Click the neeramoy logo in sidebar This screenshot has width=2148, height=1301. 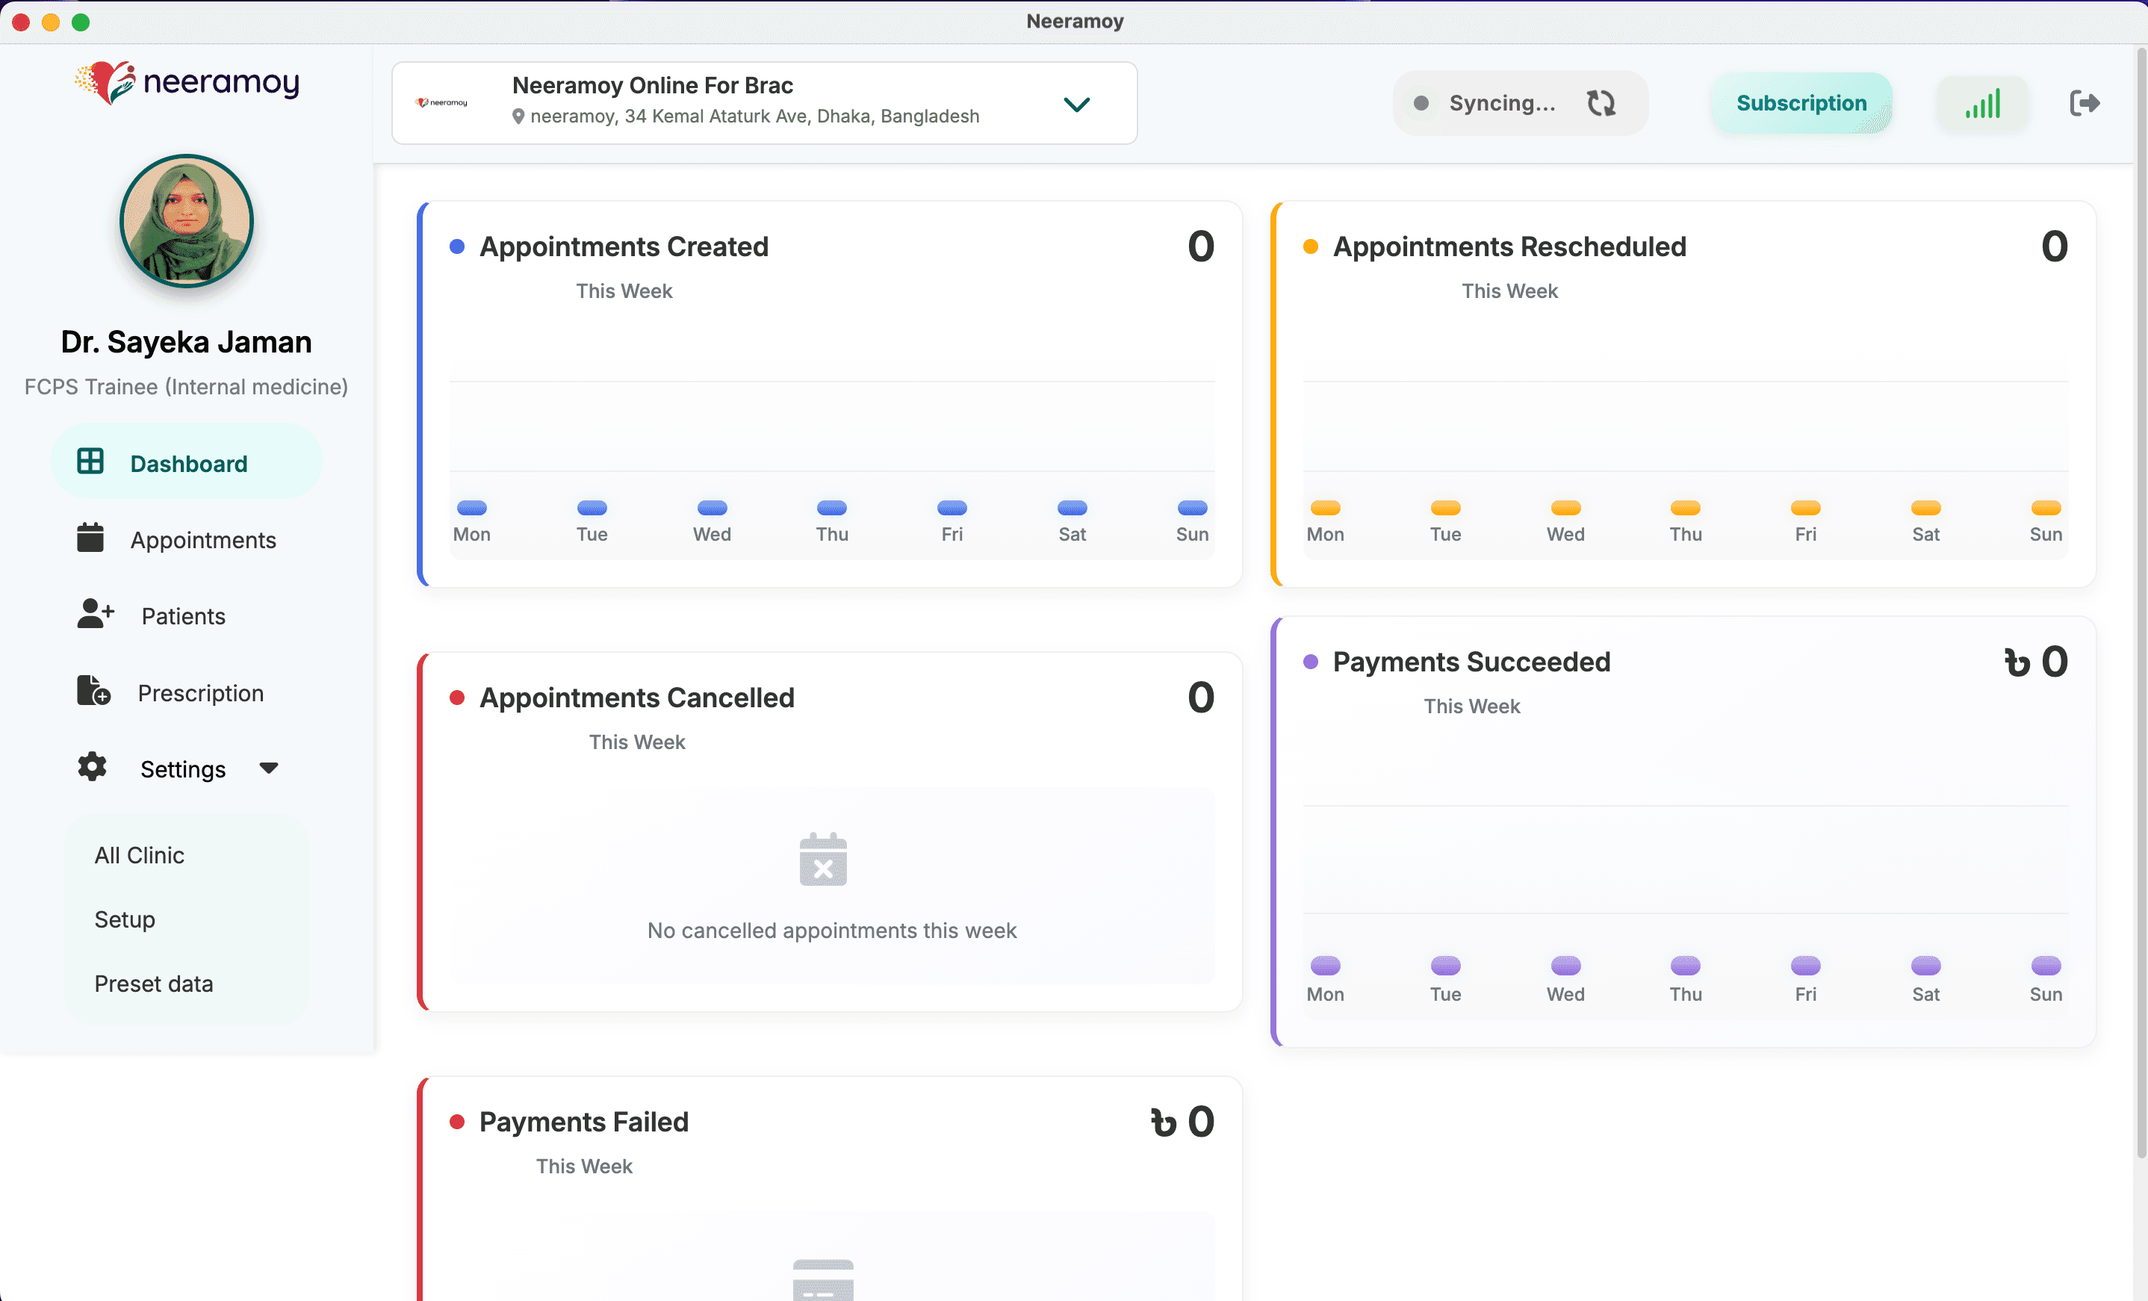click(x=187, y=83)
